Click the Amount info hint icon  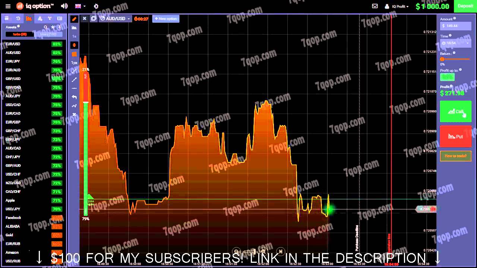[x=455, y=18]
